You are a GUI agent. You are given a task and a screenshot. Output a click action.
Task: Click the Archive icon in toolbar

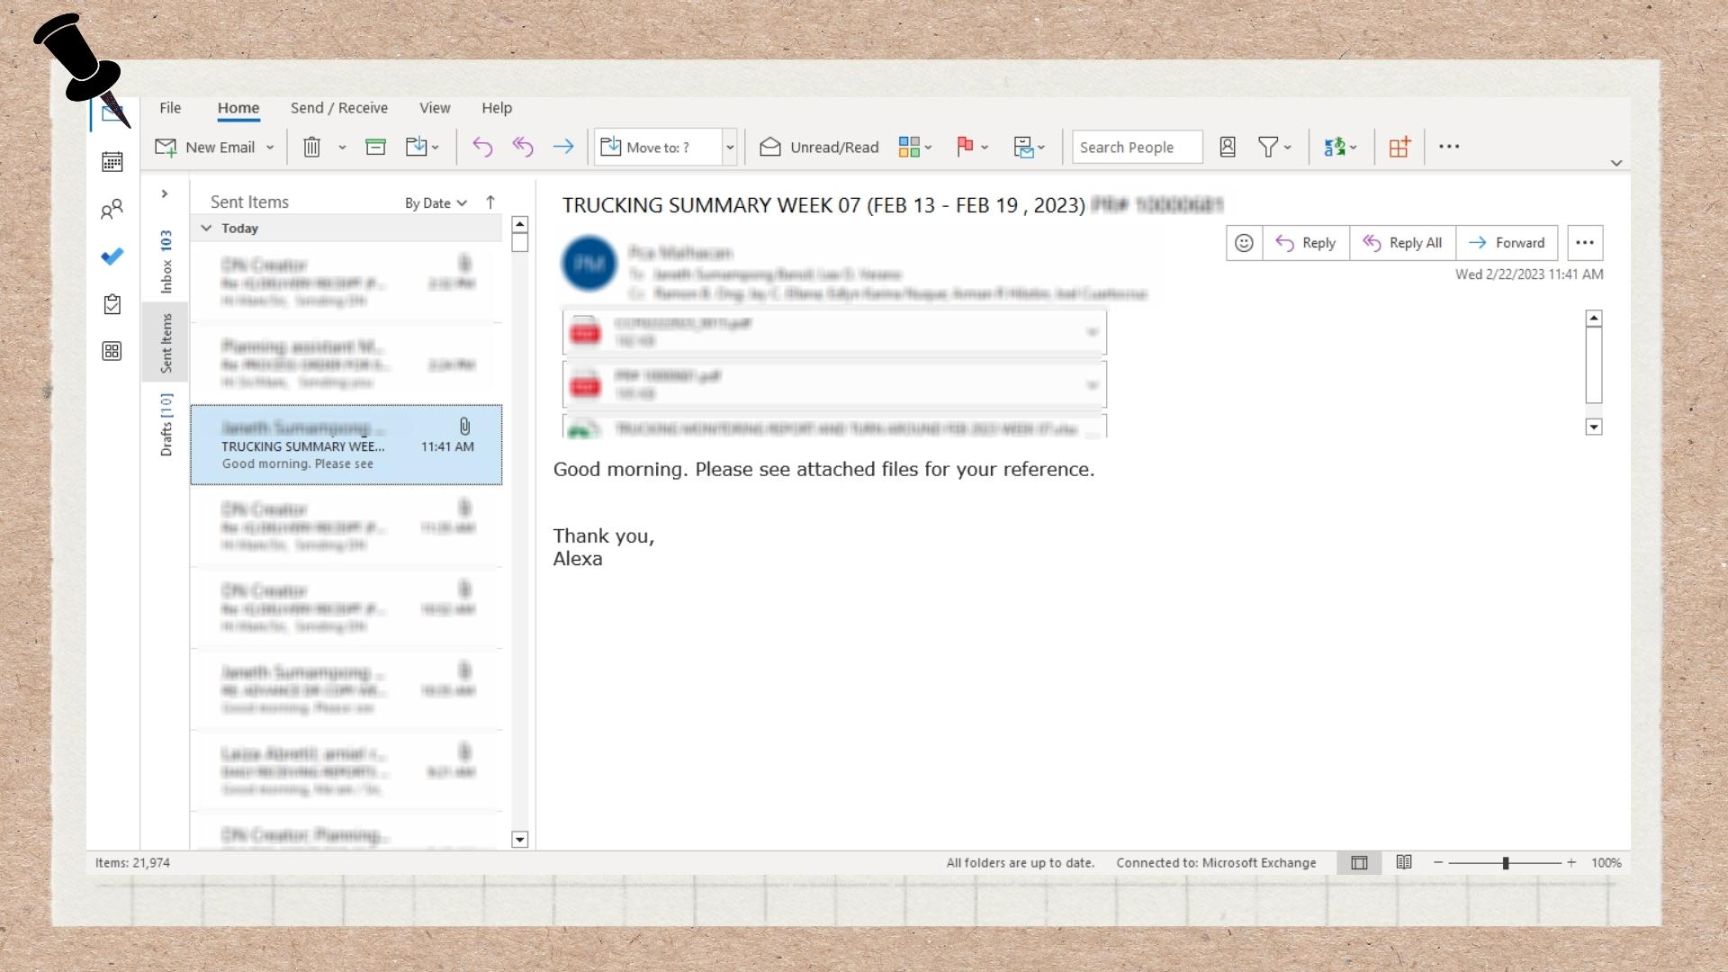375,148
